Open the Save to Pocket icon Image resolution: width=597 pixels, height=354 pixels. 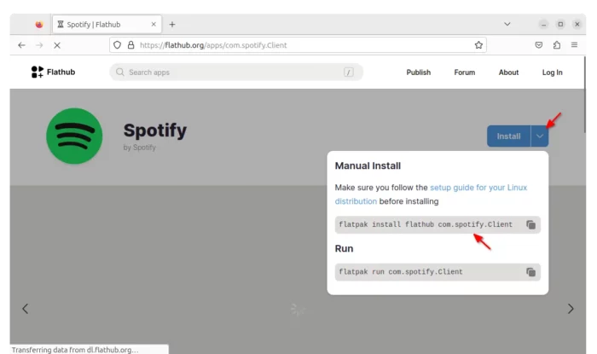[x=539, y=45]
